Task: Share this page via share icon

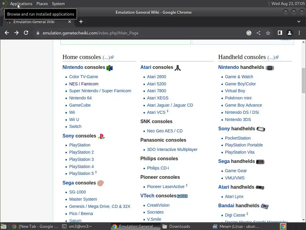Action: (258, 33)
